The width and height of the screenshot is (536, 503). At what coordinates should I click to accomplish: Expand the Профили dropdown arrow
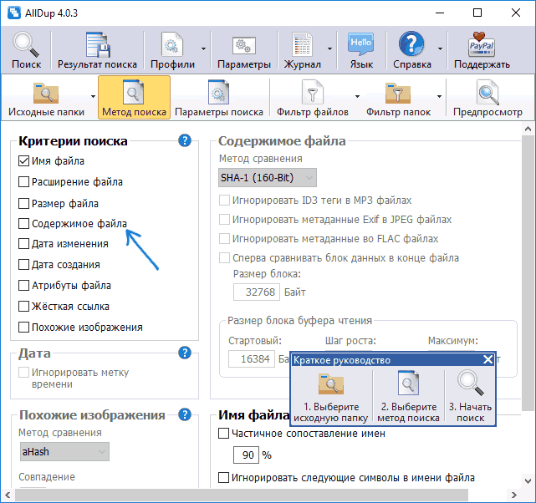coord(203,48)
